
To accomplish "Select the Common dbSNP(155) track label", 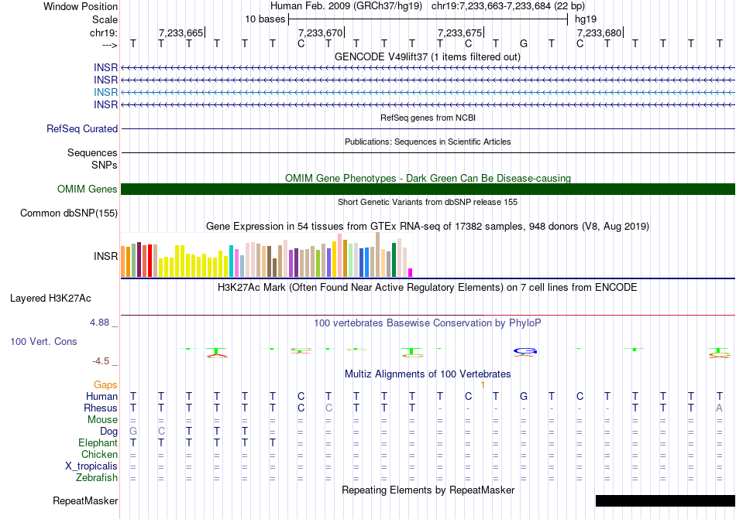I will click(69, 213).
